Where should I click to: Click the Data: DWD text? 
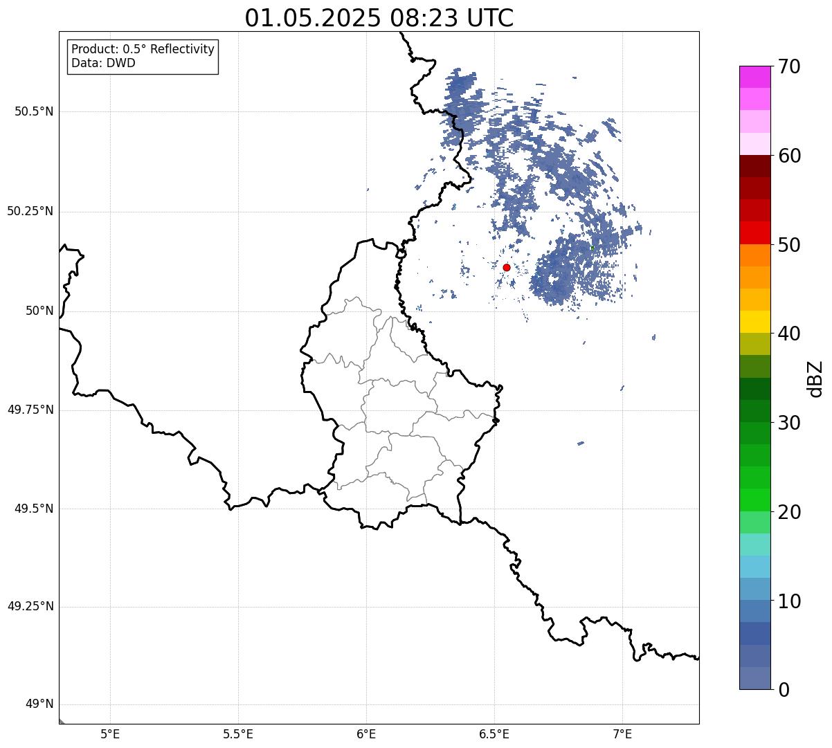click(104, 63)
